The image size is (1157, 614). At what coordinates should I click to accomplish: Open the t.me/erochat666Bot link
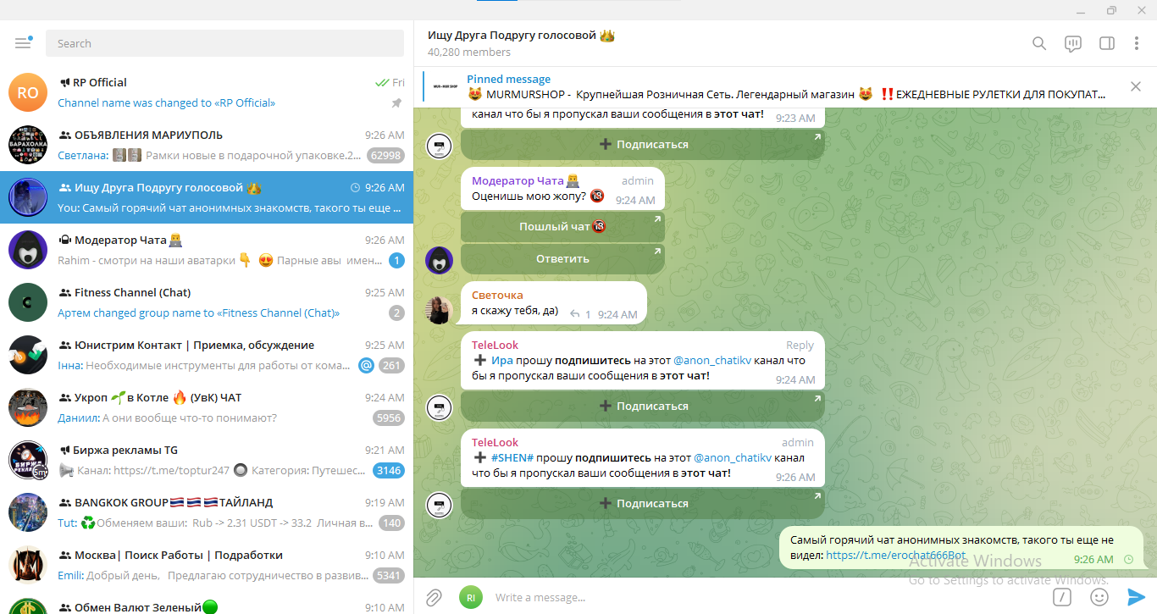(x=895, y=556)
